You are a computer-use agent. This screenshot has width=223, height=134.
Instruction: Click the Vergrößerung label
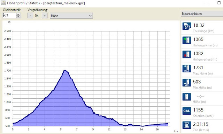pyautogui.click(x=38, y=10)
